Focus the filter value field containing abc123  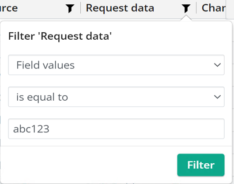pyautogui.click(x=116, y=129)
